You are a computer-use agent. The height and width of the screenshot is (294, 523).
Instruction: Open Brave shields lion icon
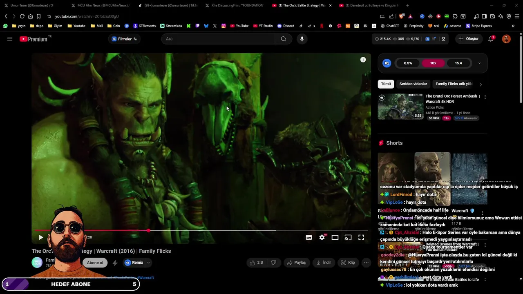tap(402, 16)
